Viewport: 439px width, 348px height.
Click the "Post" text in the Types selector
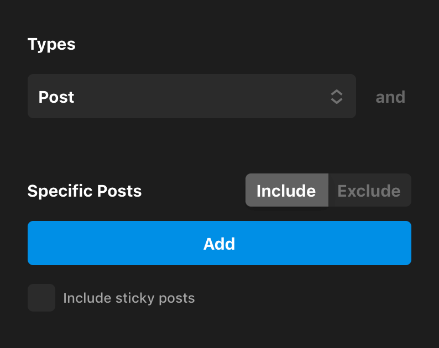[x=56, y=97]
